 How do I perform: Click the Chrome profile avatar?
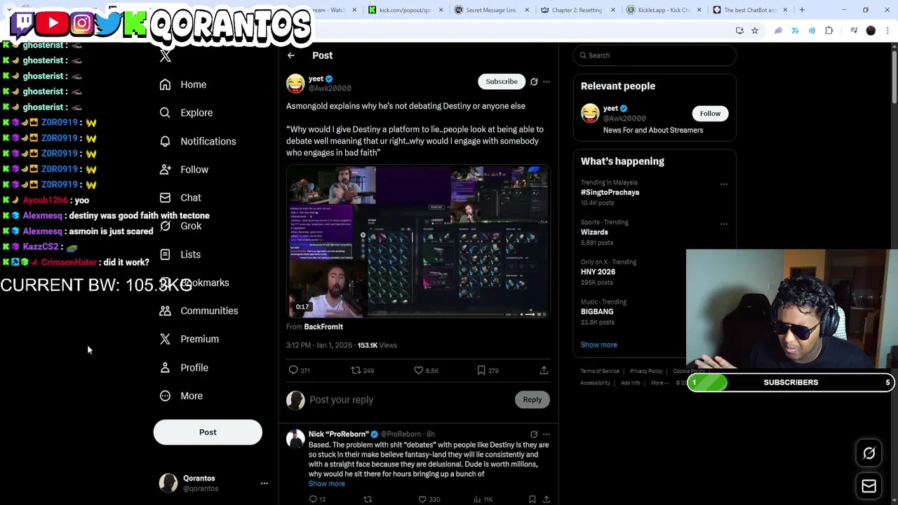[871, 31]
